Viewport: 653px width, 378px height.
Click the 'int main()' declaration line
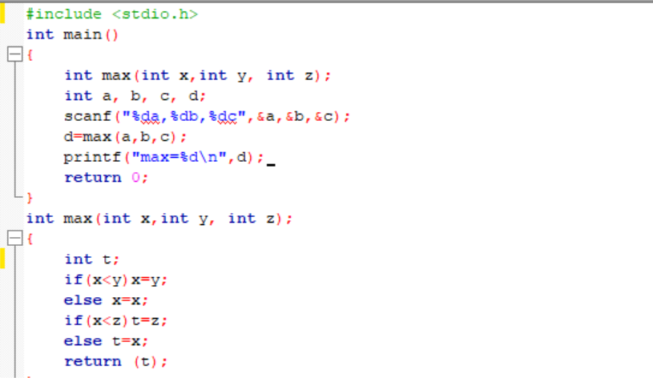(x=72, y=34)
